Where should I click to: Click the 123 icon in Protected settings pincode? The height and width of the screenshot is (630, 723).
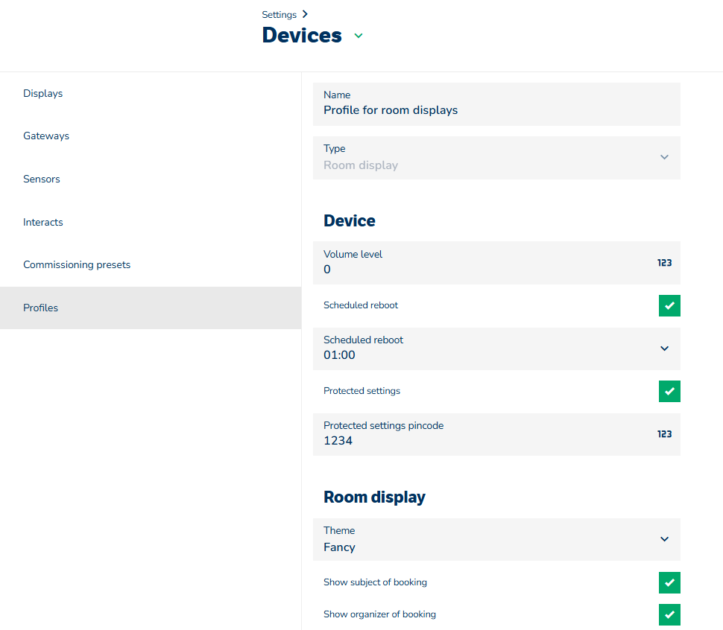coord(664,434)
